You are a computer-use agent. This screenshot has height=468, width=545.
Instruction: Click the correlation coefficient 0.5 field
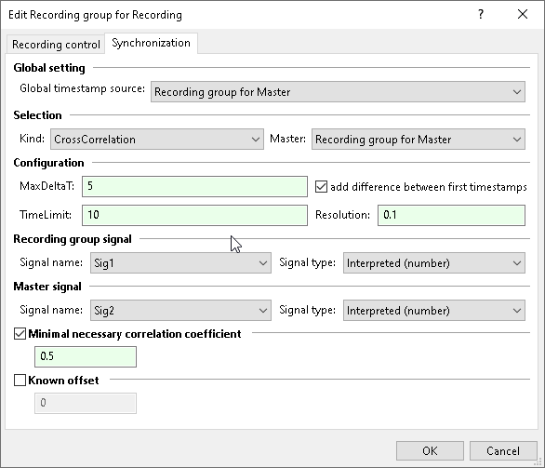point(86,356)
